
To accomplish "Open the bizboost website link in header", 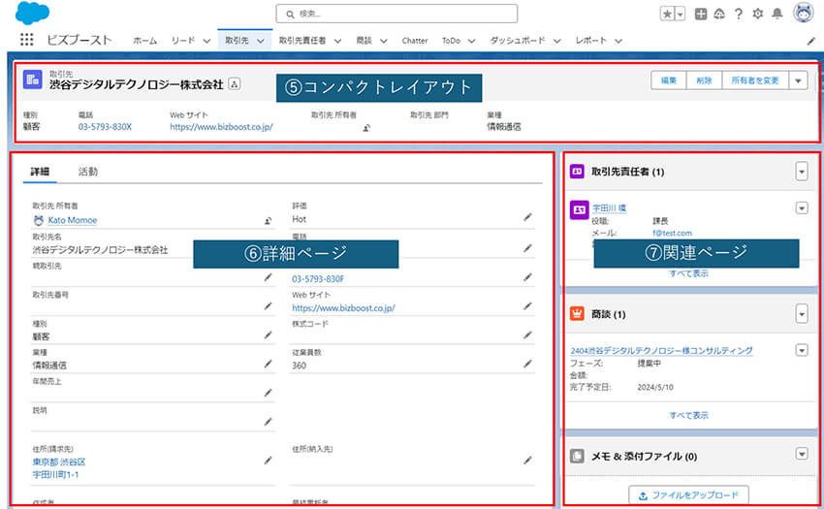I will tap(221, 127).
